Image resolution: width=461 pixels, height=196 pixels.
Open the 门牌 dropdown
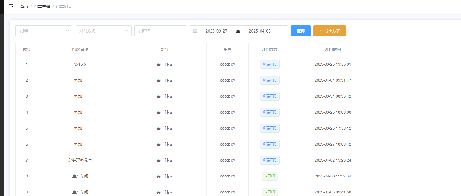[44, 31]
